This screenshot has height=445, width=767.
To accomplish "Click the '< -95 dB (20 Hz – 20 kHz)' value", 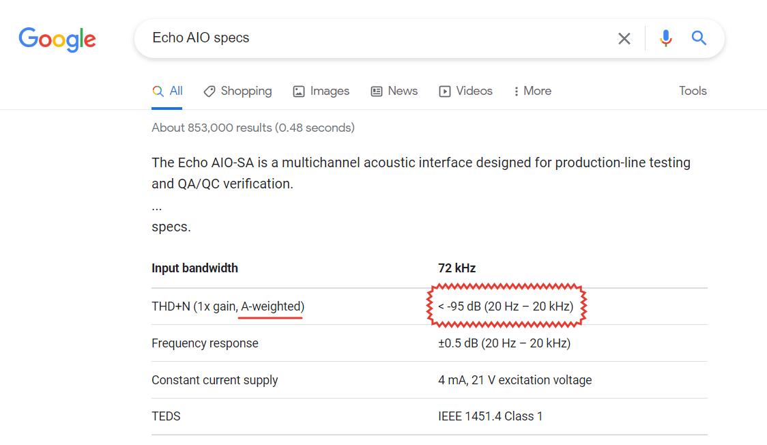I will pos(506,306).
